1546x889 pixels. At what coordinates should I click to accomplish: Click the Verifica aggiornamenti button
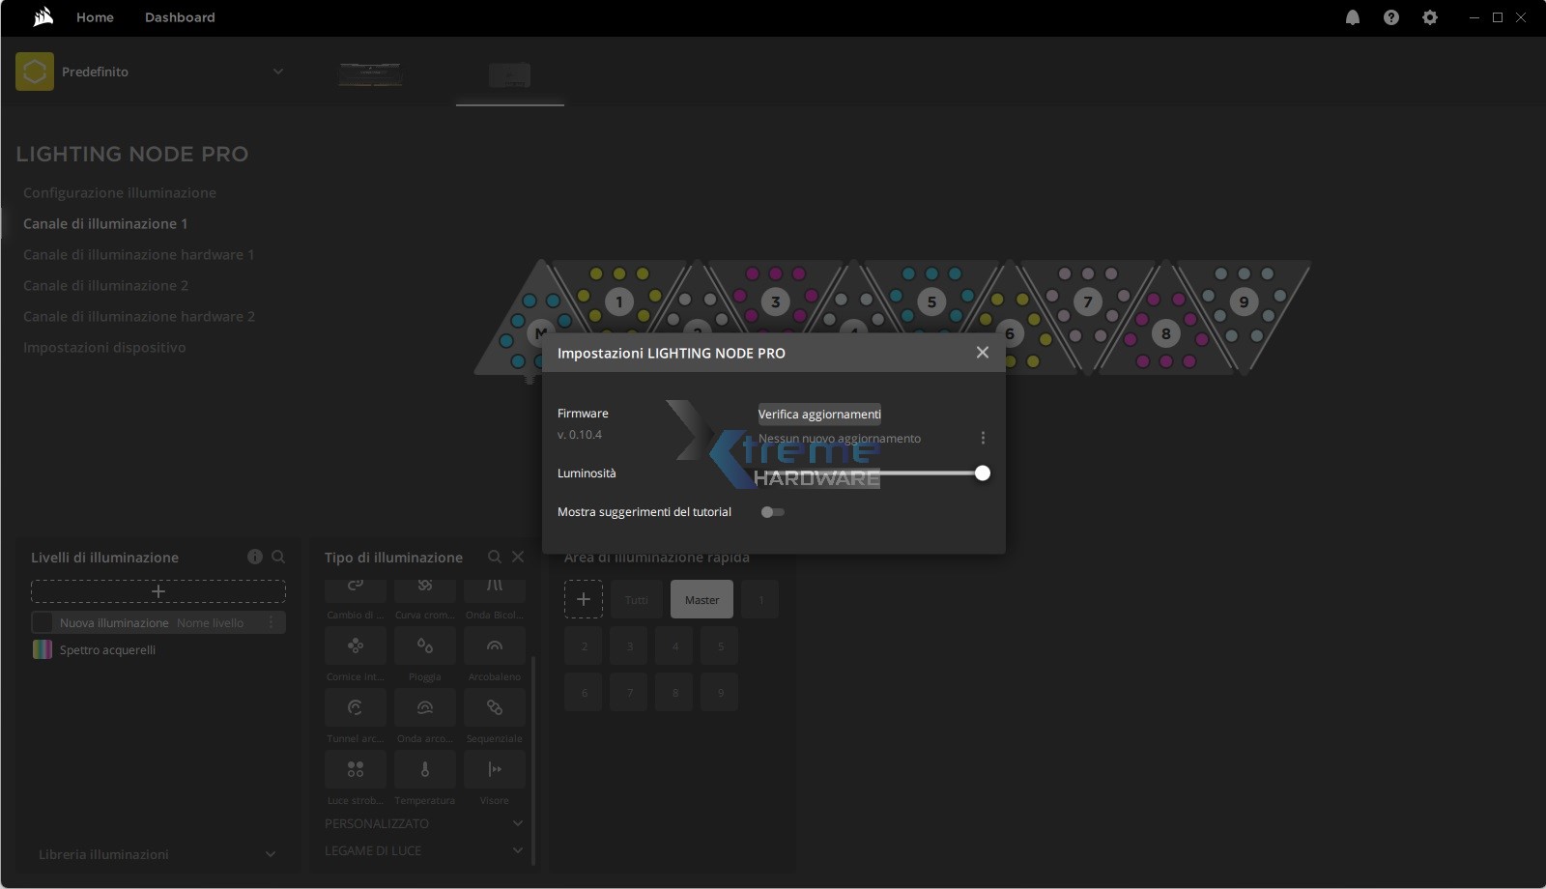819,414
